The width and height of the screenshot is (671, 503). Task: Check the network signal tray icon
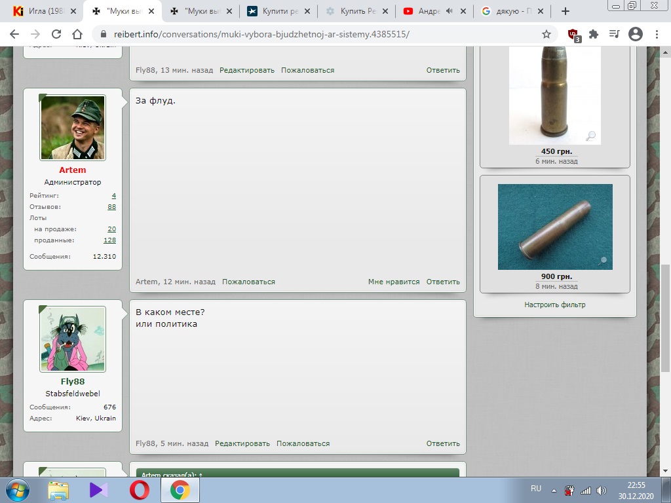[585, 491]
